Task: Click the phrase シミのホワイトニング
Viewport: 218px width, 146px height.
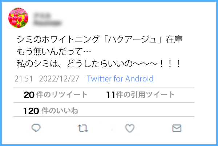Action: (x=58, y=39)
